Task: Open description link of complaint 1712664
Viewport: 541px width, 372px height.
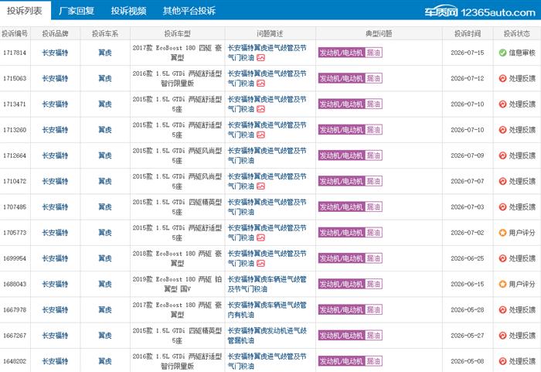Action: click(267, 155)
